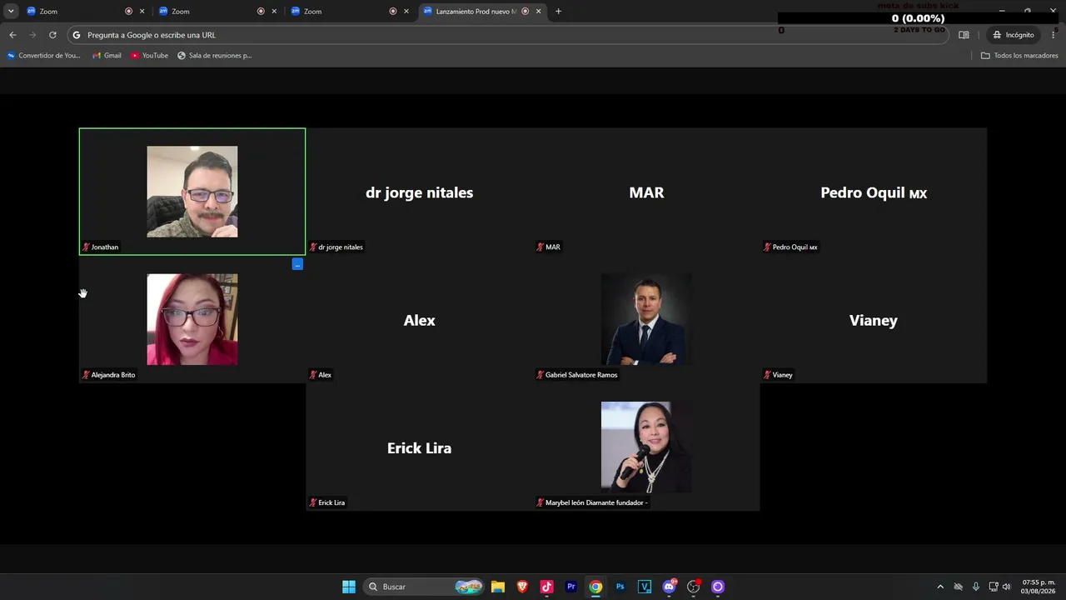1066x600 pixels.
Task: Open Adobe Photoshop from the taskbar
Action: 620,587
